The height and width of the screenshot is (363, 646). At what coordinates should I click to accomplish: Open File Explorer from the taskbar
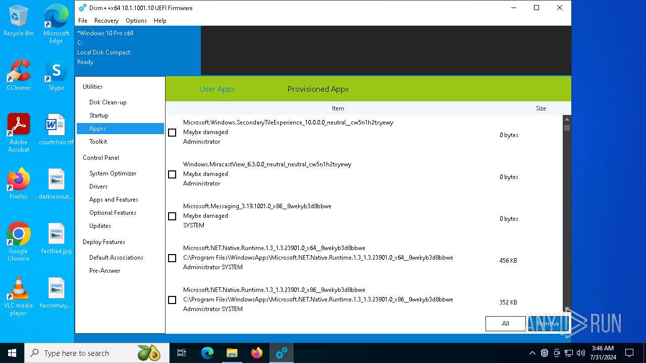(232, 353)
